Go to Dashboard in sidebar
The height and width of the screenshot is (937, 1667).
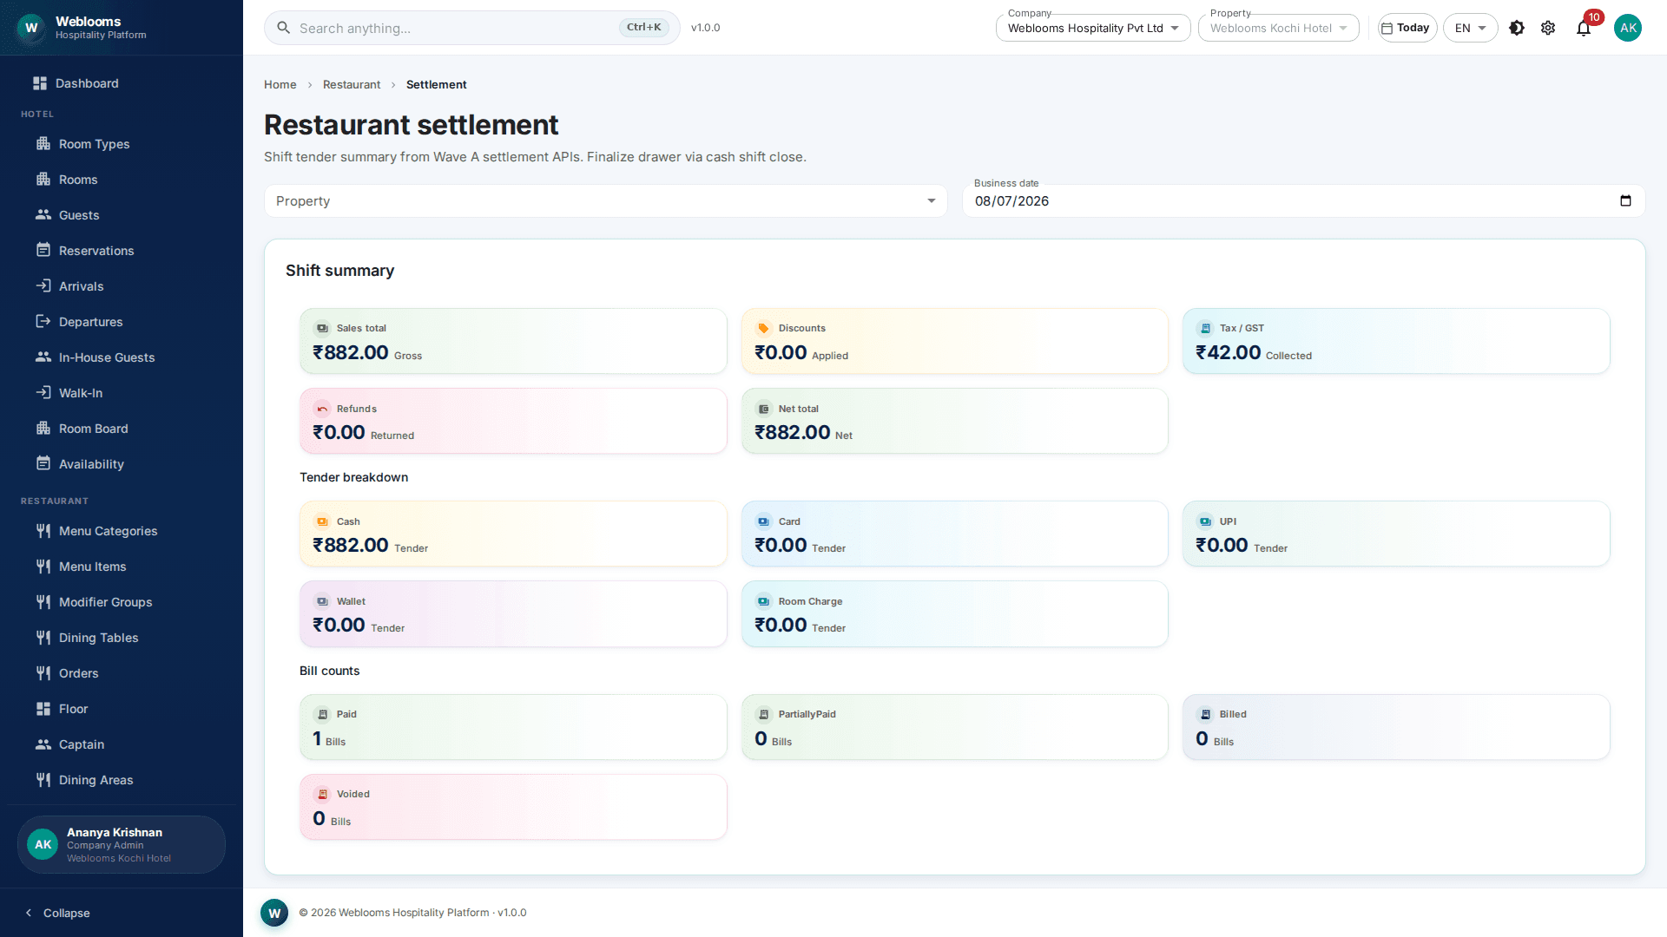[122, 83]
